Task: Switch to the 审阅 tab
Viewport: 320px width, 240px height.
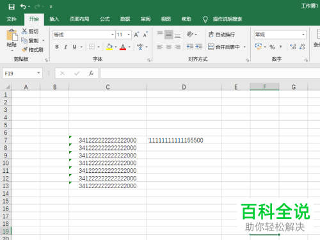Action: point(145,19)
